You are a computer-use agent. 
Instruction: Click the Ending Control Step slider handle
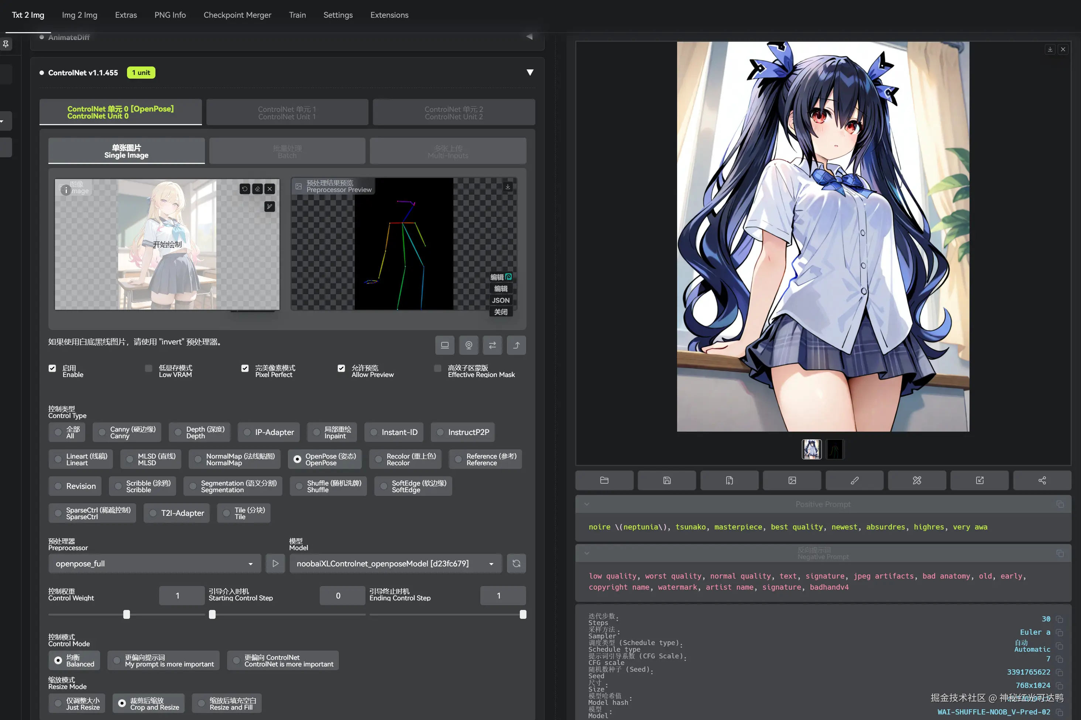tap(523, 614)
